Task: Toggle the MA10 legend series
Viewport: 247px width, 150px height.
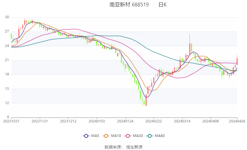Action: pos(112,136)
